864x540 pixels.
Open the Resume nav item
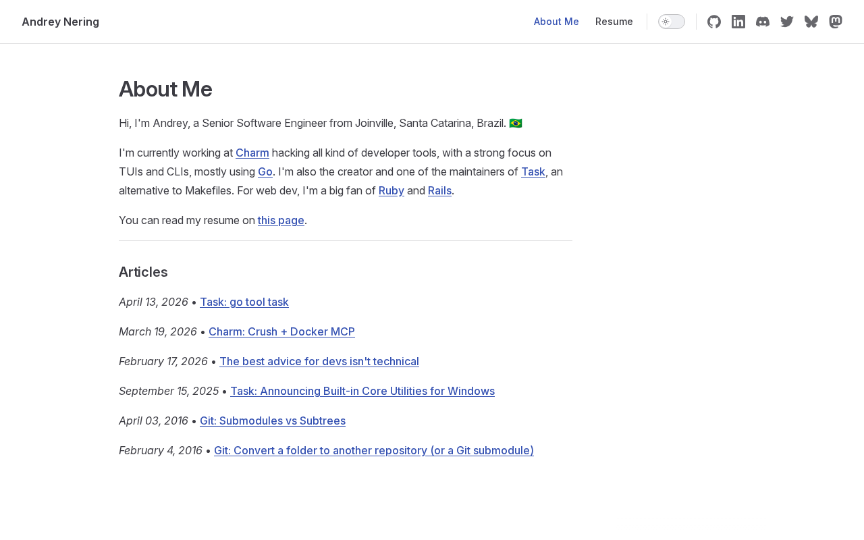614,22
